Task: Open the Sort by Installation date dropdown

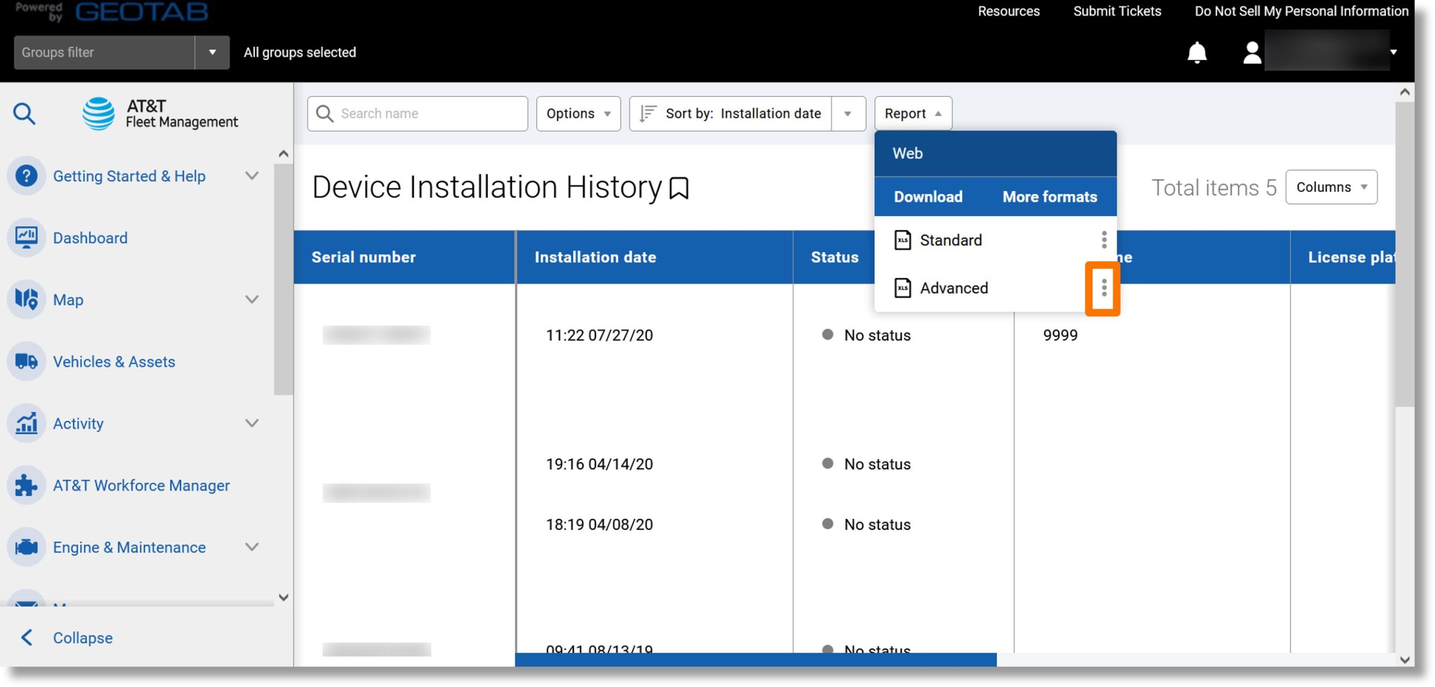Action: pyautogui.click(x=846, y=113)
